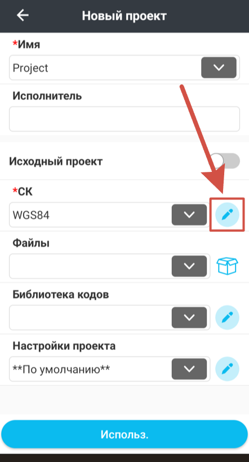This screenshot has width=249, height=462.
Task: Tap the Новый проект title text
Action: (x=124, y=16)
